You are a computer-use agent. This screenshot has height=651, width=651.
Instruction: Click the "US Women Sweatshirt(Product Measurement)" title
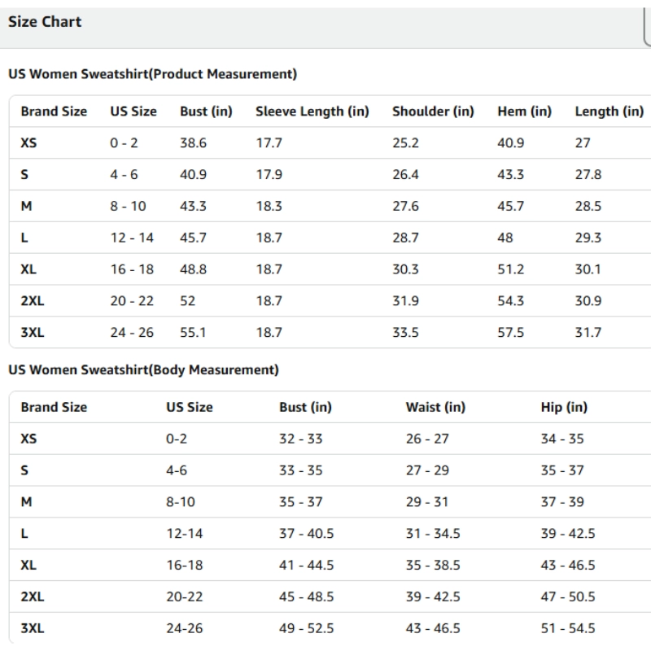click(152, 74)
